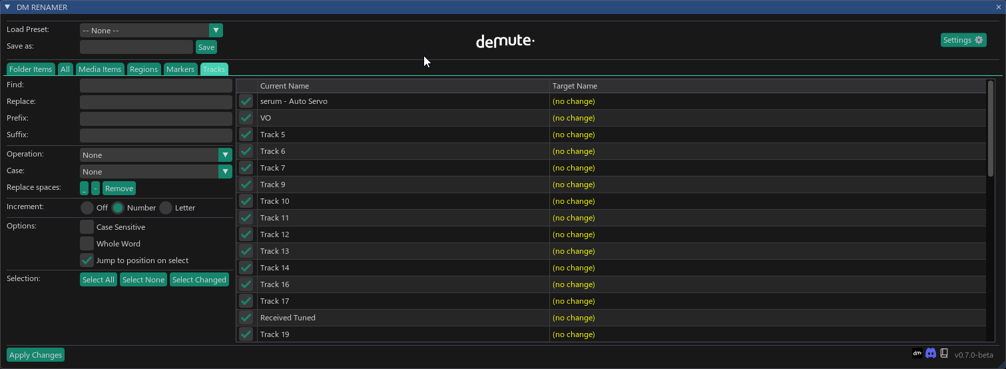Select the Track 11 name cell
The height and width of the screenshot is (369, 1006).
(x=403, y=218)
